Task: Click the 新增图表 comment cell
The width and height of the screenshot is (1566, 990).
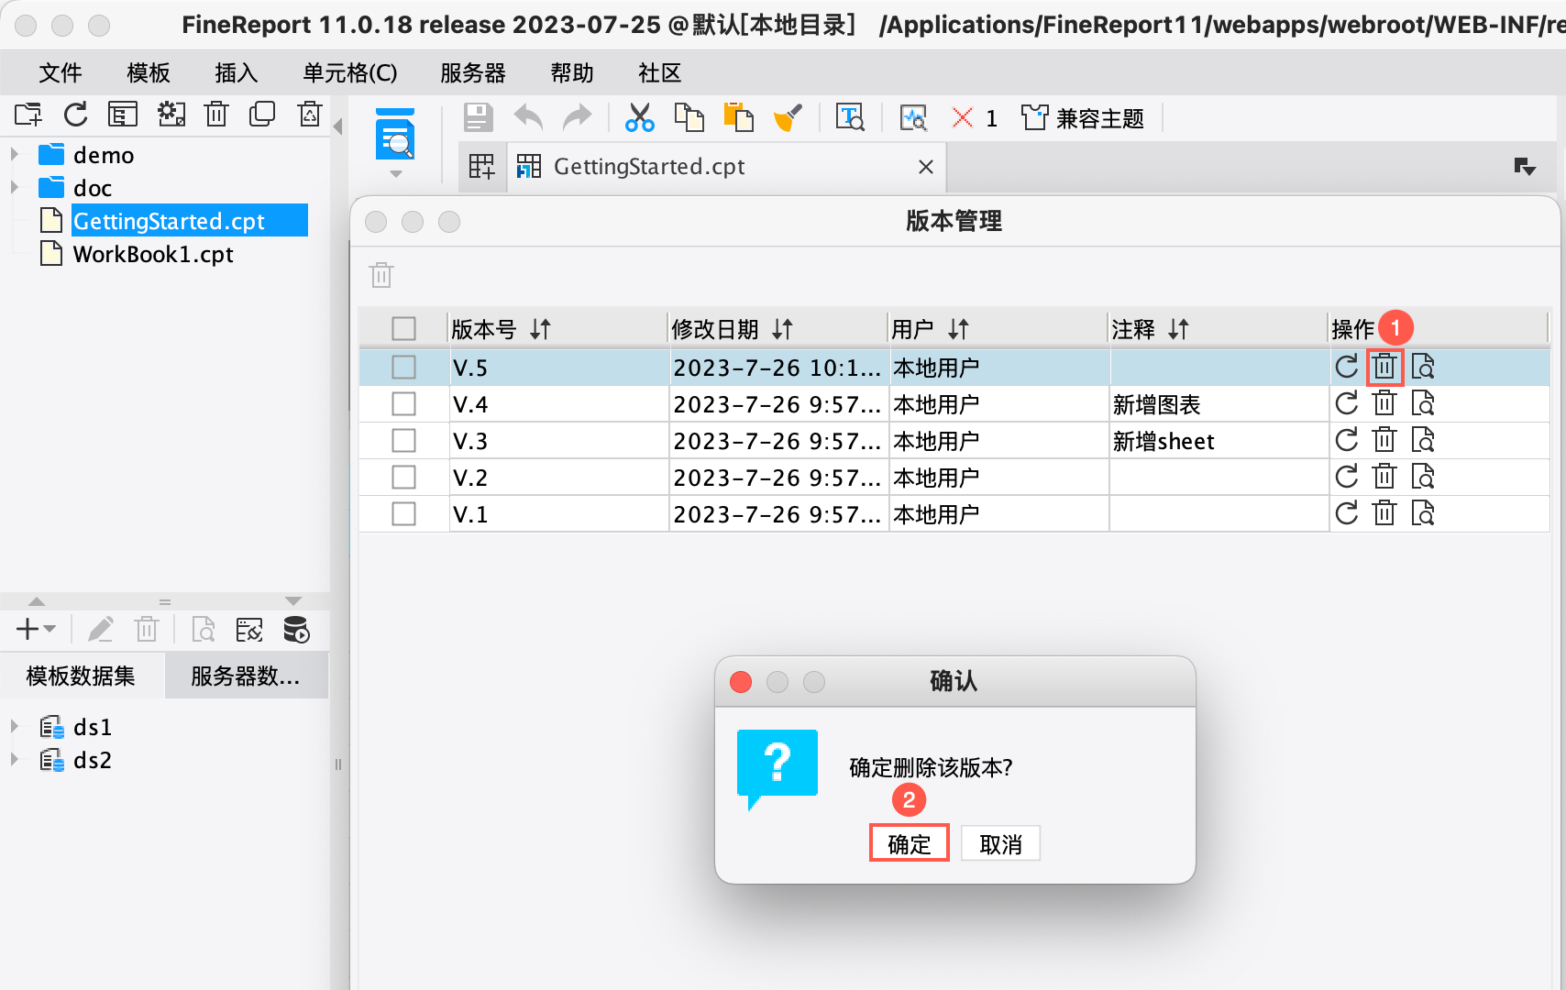Action: coord(1219,403)
